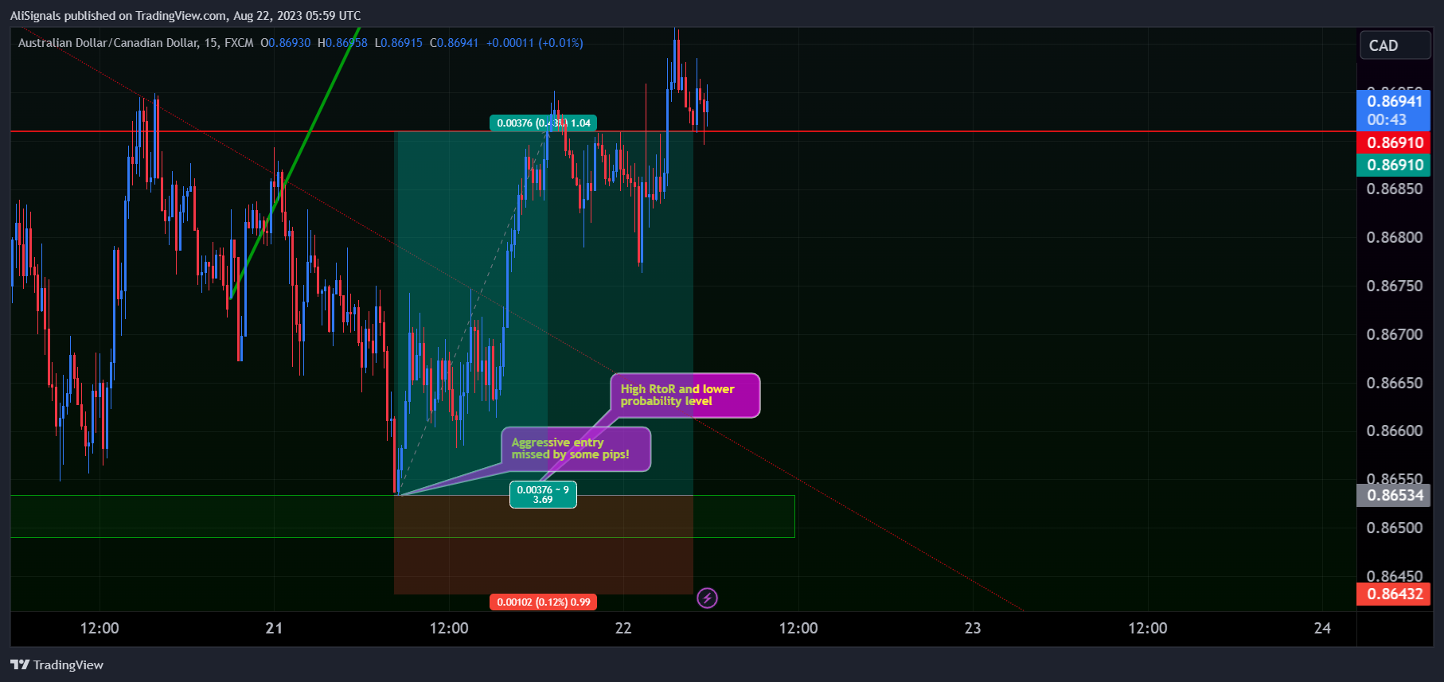This screenshot has height=682, width=1444.
Task: Click the price axis label 0.86750
Action: (x=1395, y=286)
